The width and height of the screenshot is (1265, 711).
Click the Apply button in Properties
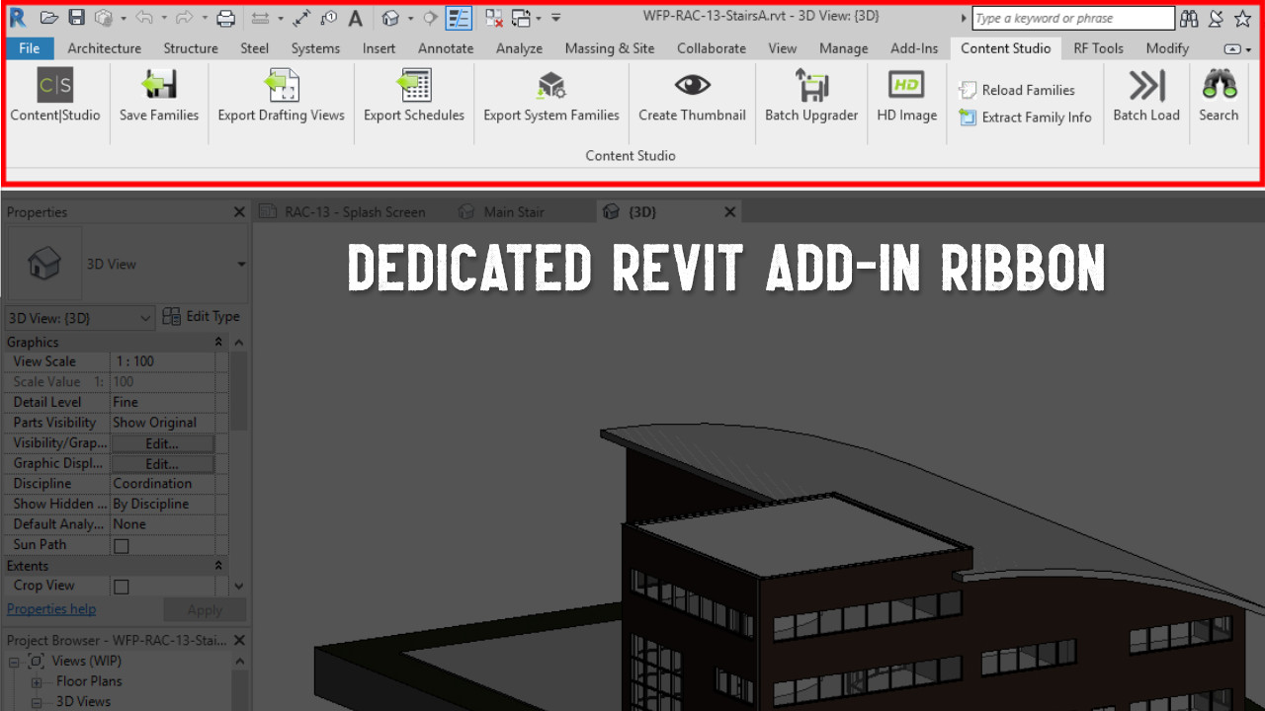click(x=205, y=610)
